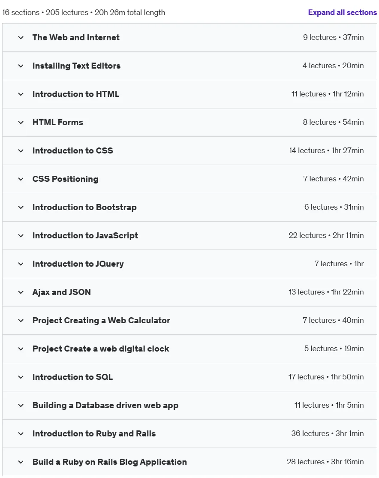379x478 pixels.
Task: Click Build a Ruby on Rails Blog Application
Action: click(110, 462)
